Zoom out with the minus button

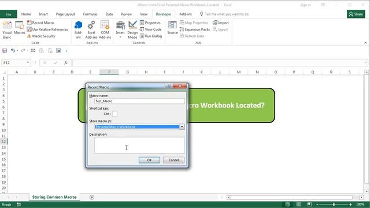(x=317, y=205)
